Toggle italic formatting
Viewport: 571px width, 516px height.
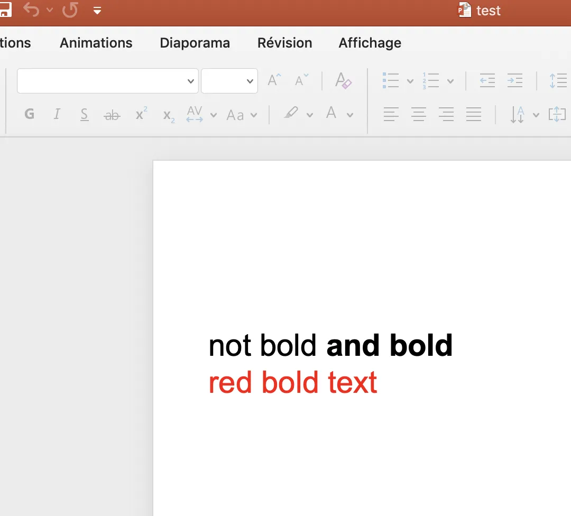(57, 114)
